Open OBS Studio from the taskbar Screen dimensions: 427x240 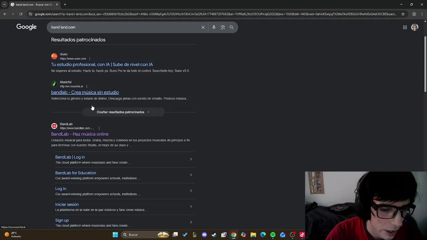tap(293, 235)
